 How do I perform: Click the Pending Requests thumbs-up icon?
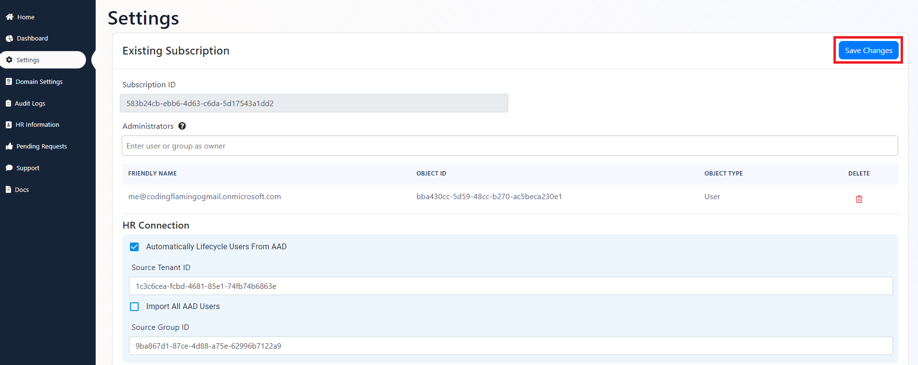tap(9, 146)
